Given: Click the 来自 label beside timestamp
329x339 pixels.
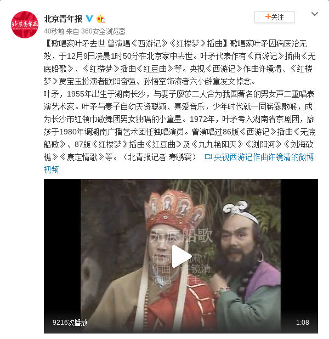Looking at the screenshot, I should [72, 31].
